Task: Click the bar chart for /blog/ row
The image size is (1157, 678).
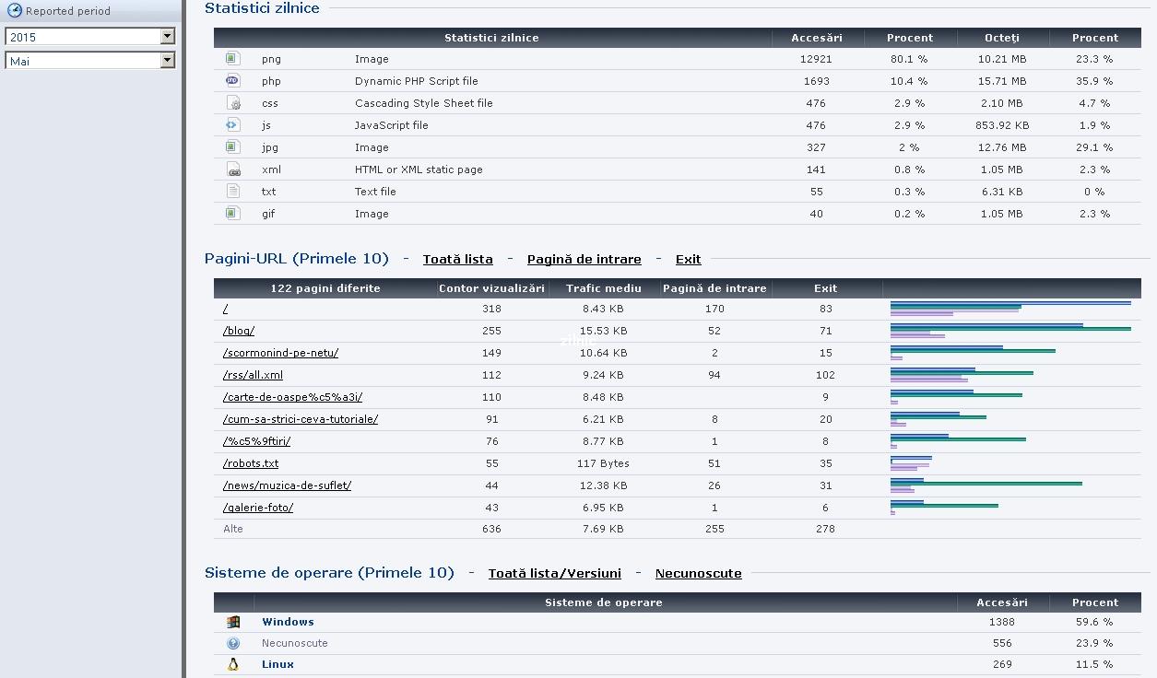Action: pos(1010,331)
